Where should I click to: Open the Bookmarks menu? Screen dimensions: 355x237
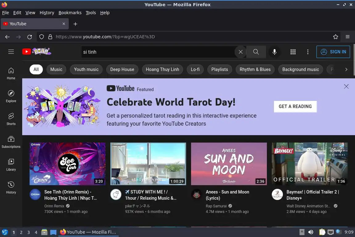pos(70,13)
